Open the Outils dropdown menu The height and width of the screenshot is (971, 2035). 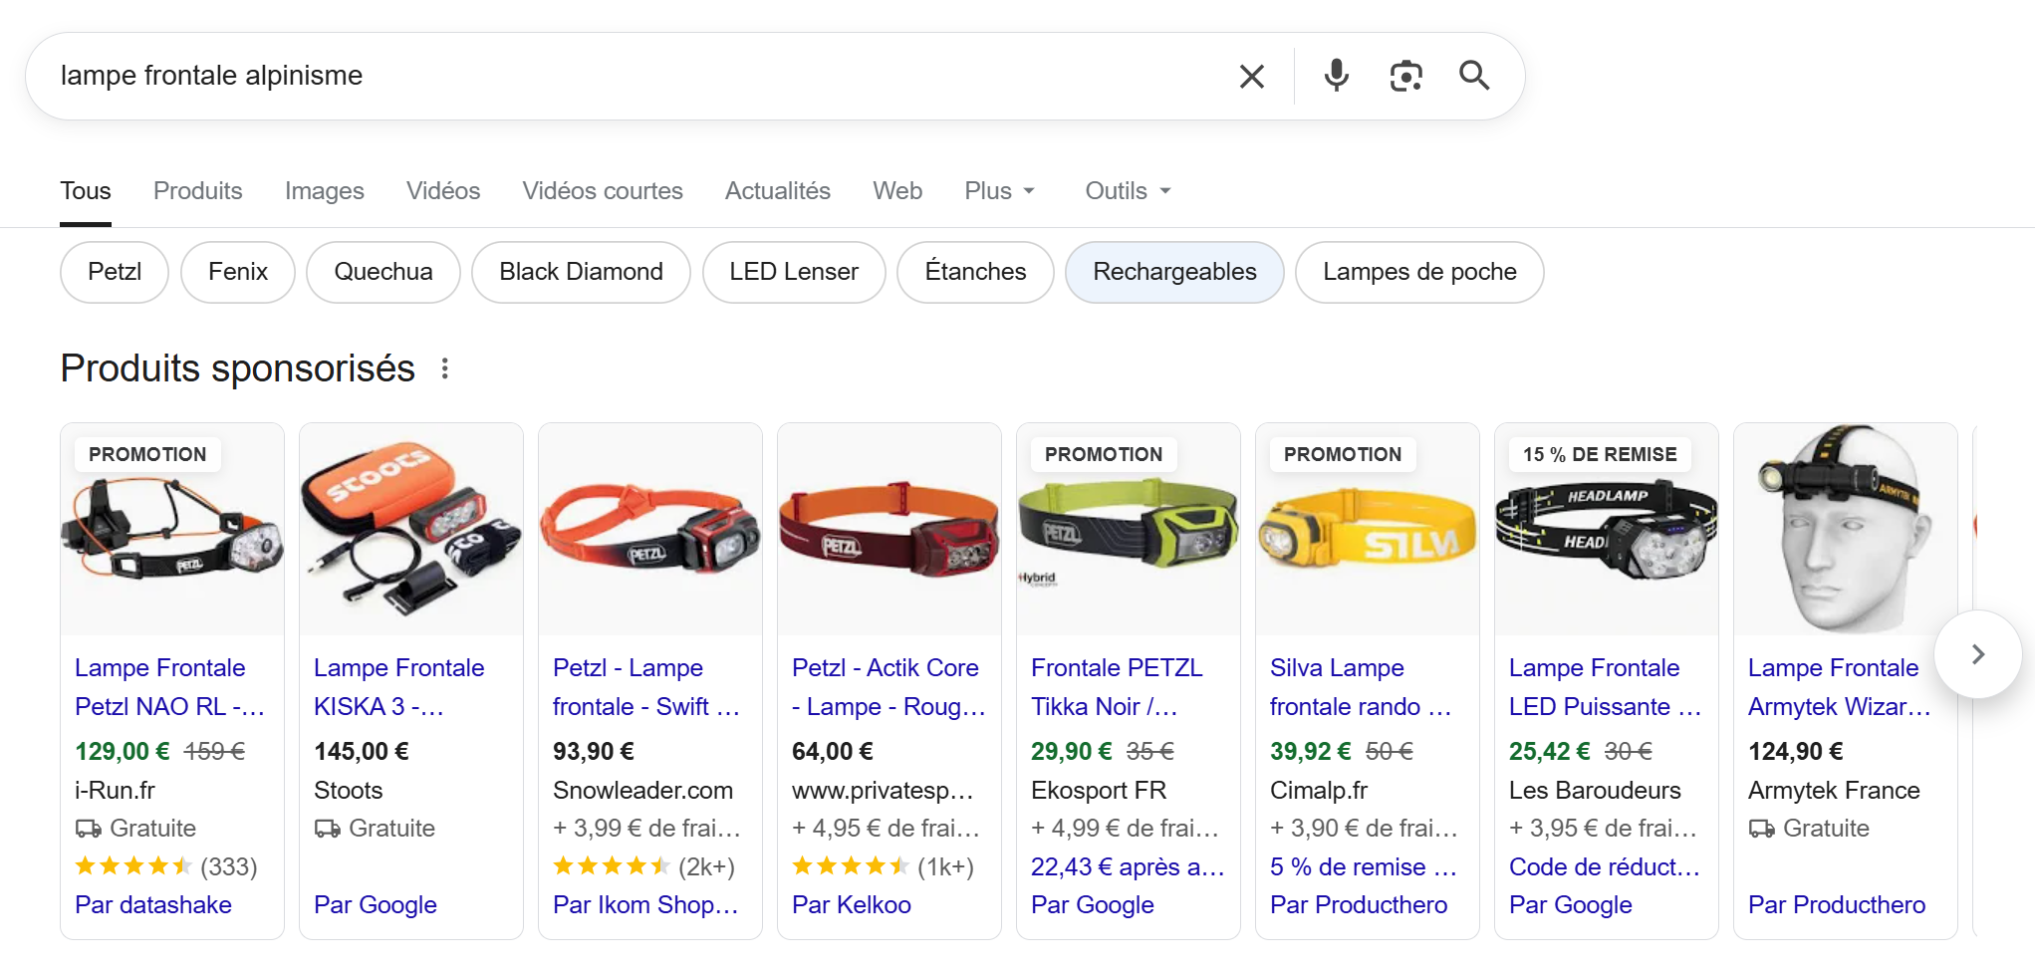click(1126, 190)
